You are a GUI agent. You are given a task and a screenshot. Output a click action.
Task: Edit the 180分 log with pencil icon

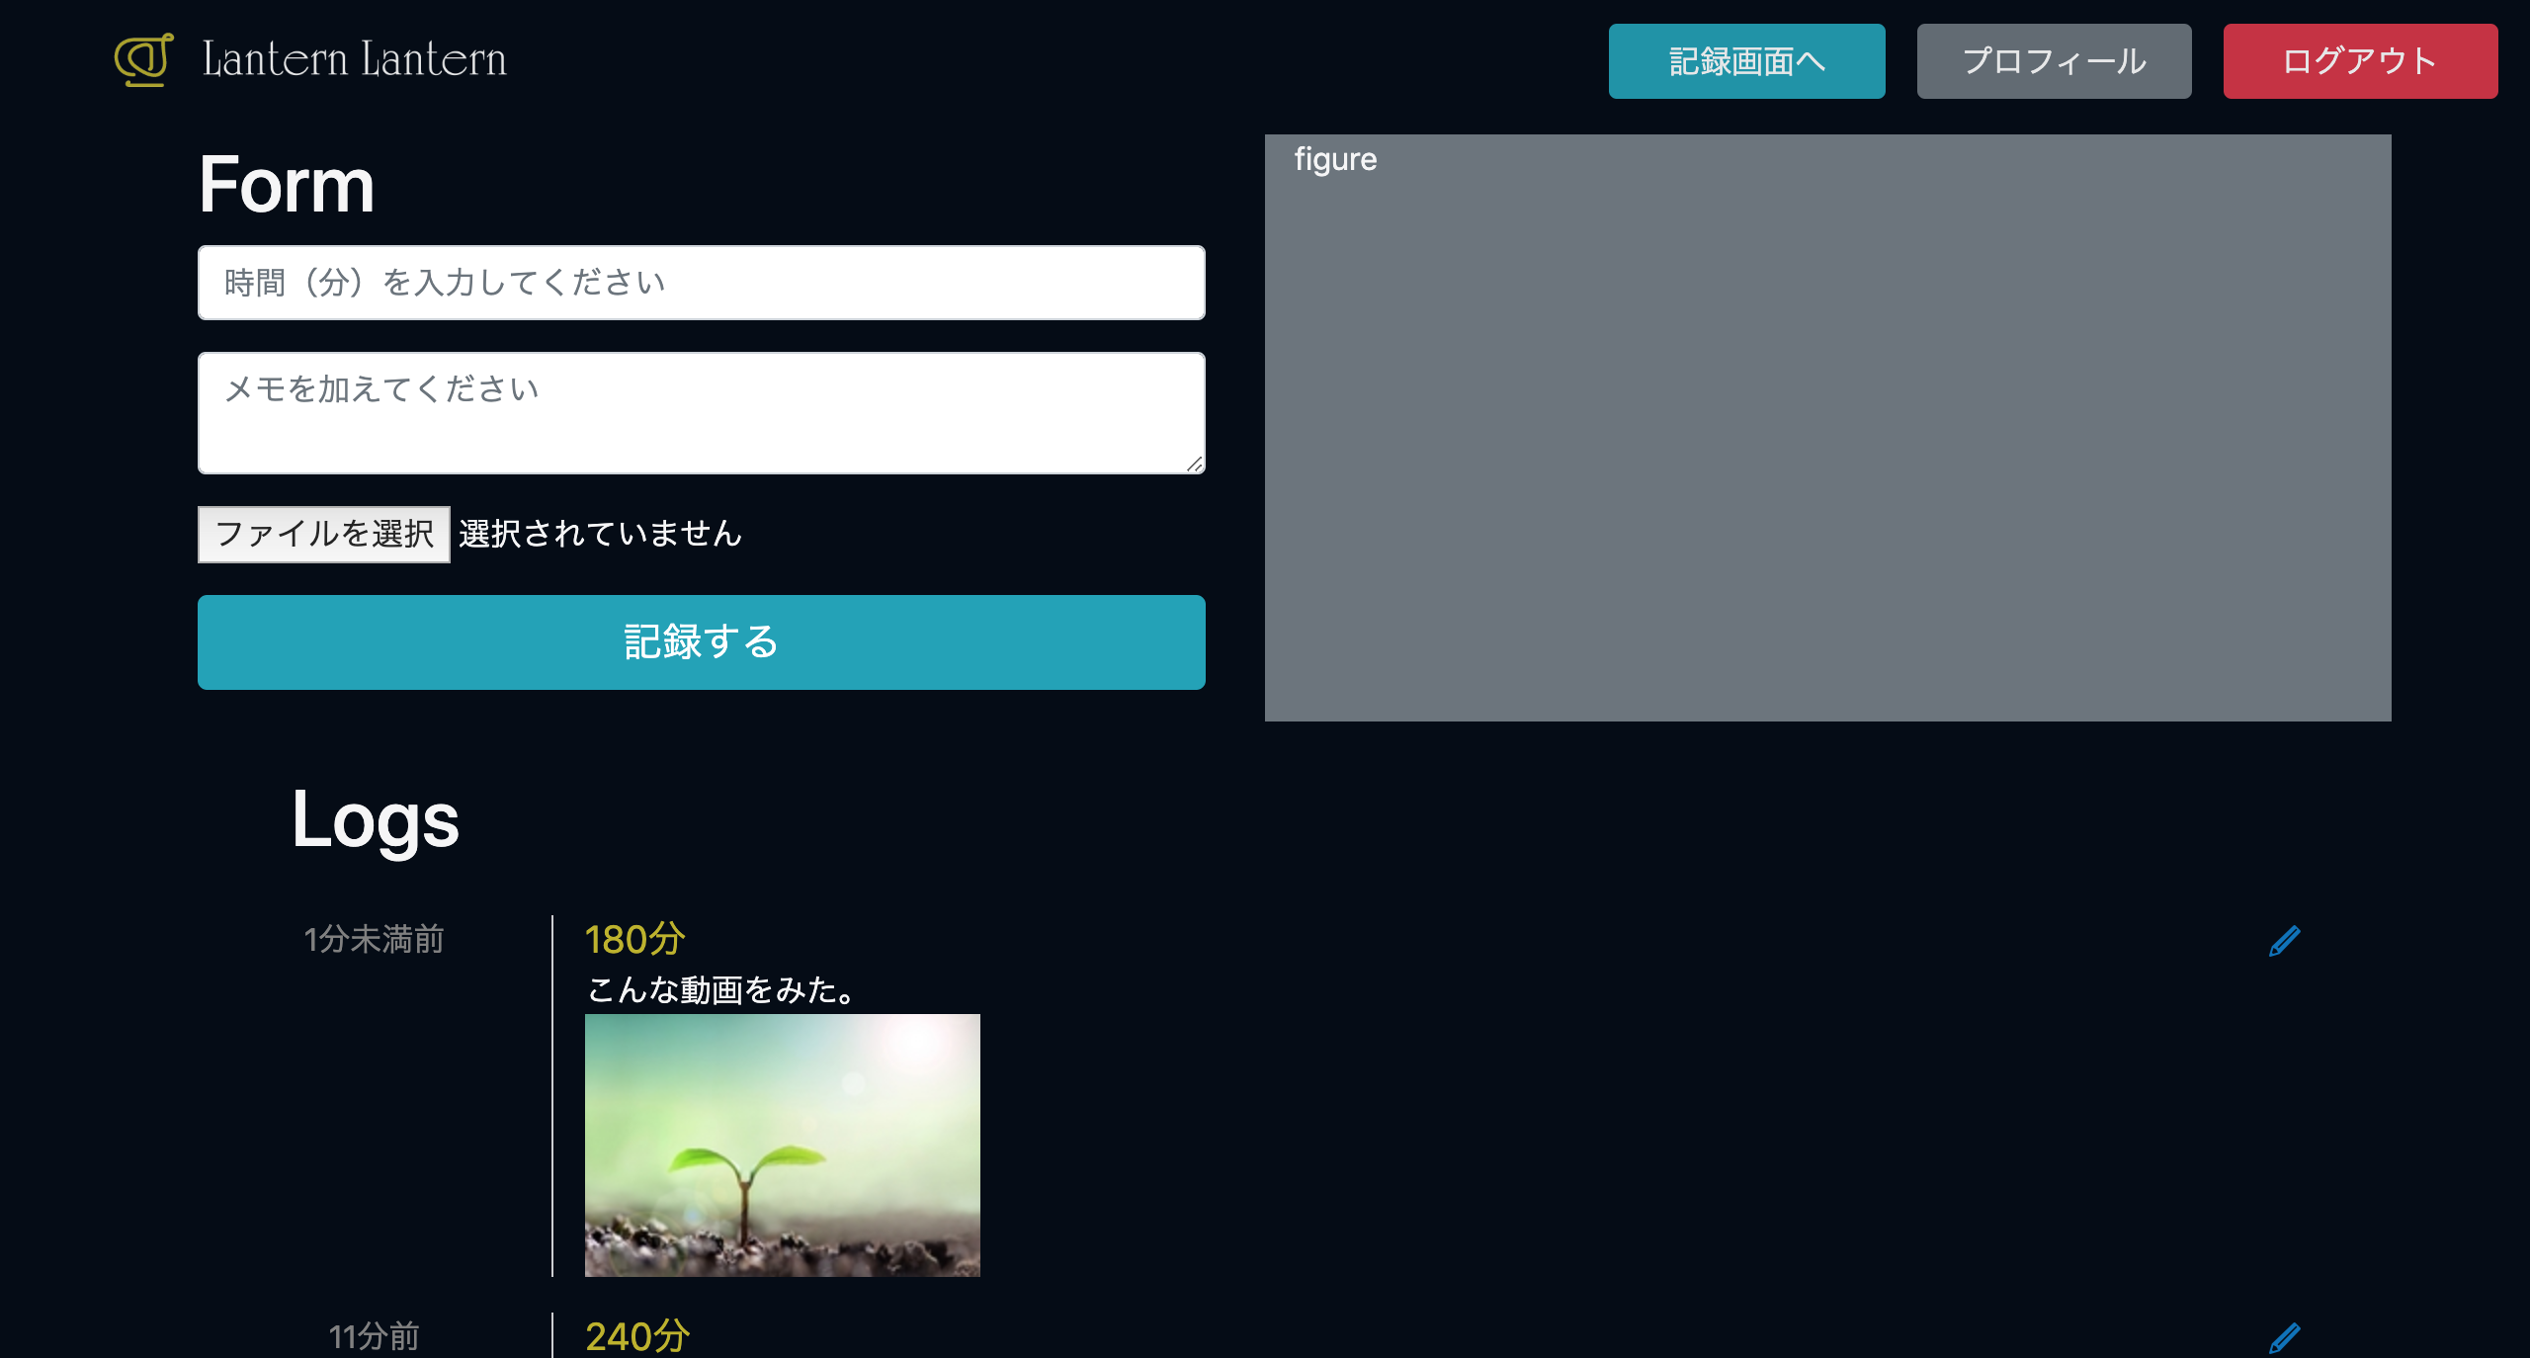coord(2284,941)
